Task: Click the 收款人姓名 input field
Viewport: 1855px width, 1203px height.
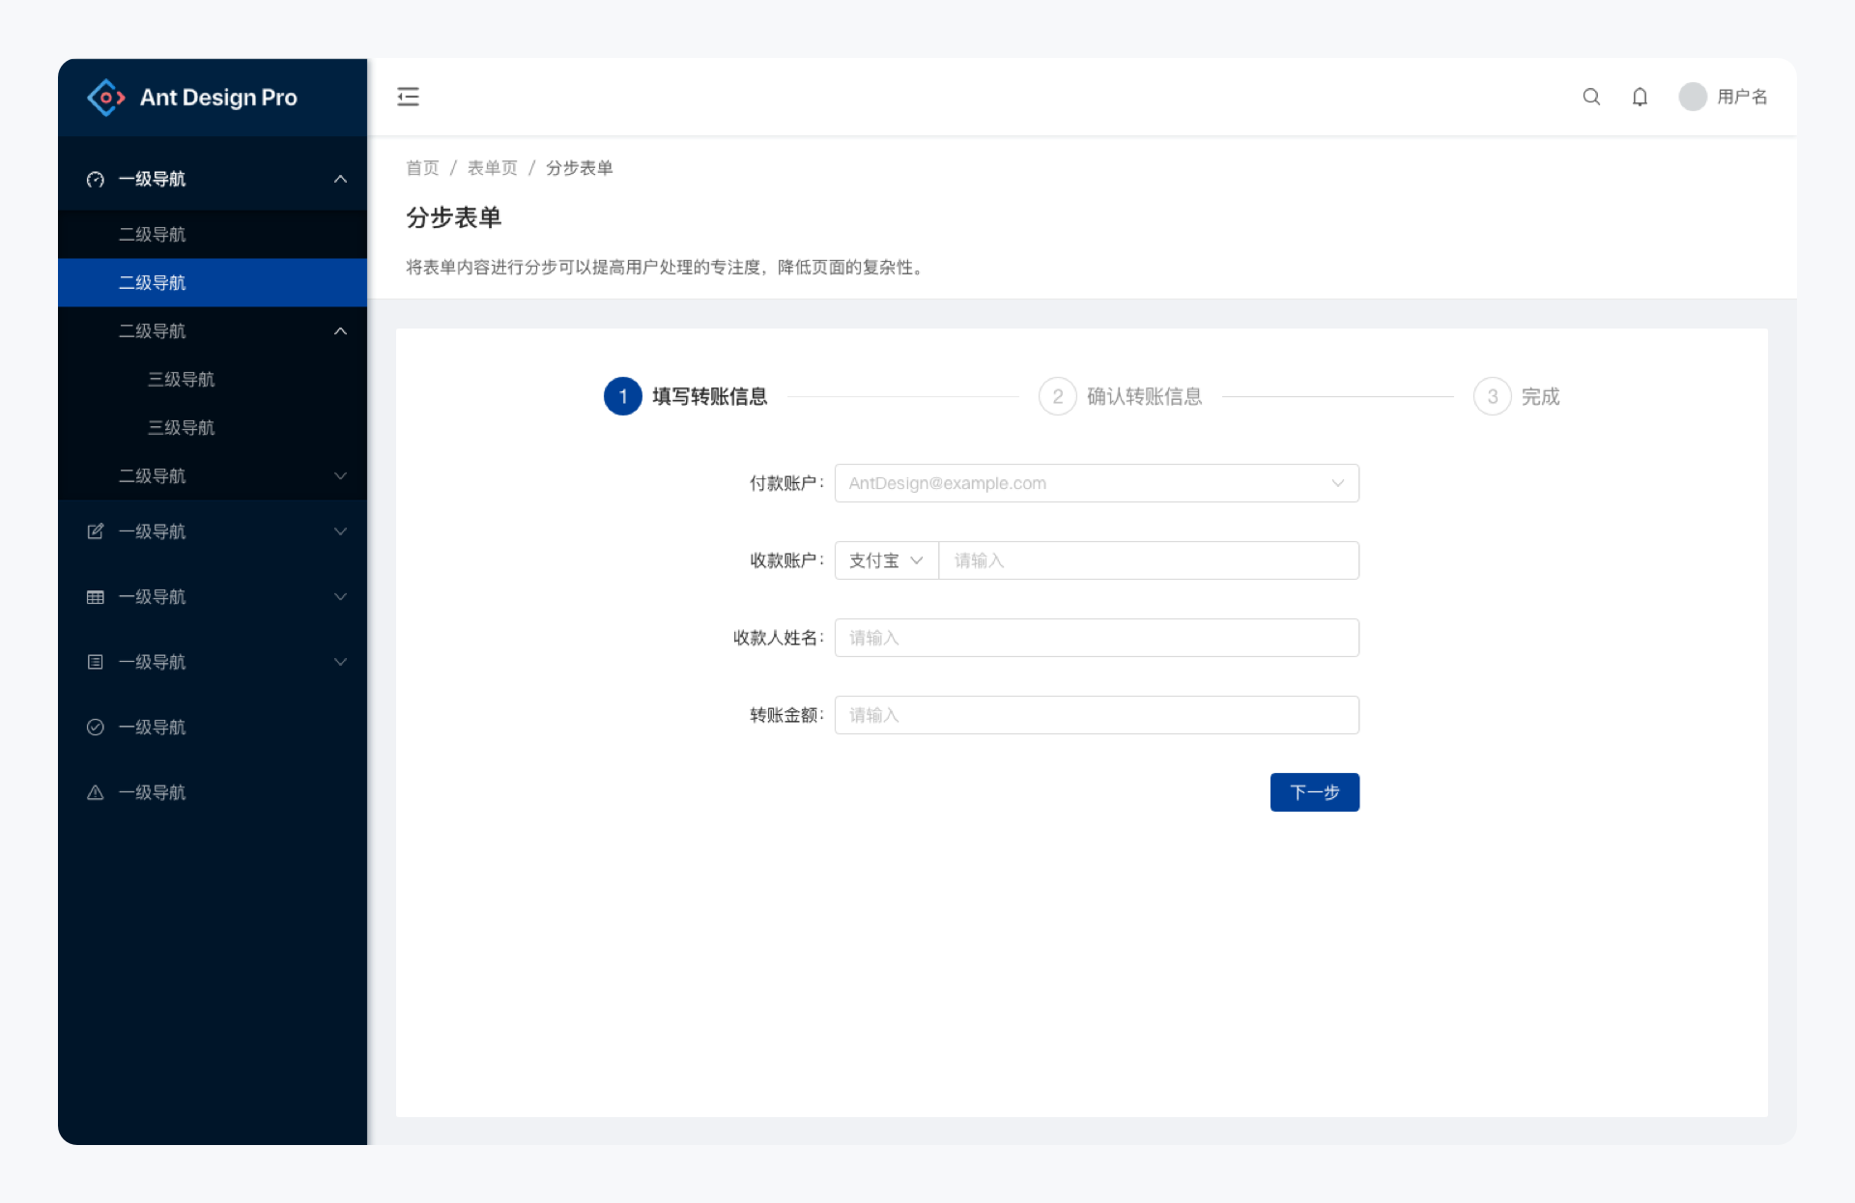Action: pyautogui.click(x=1096, y=638)
